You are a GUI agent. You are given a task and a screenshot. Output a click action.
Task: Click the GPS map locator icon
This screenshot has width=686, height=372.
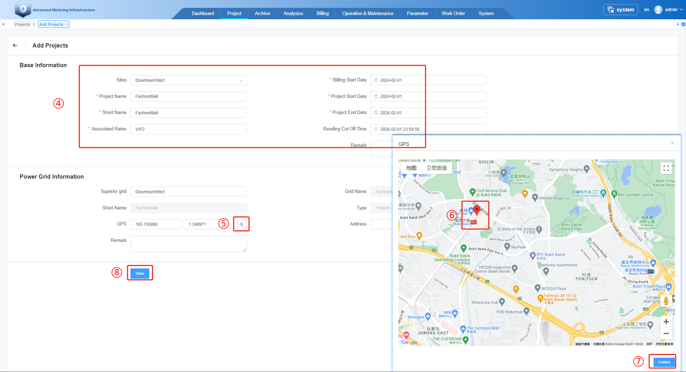[242, 224]
